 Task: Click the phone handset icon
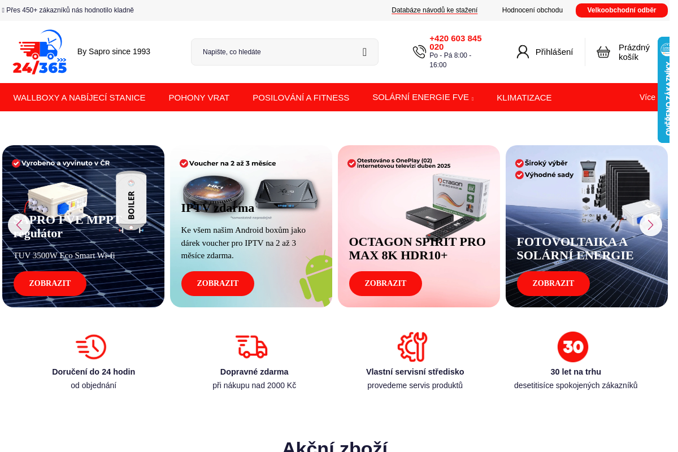pyautogui.click(x=419, y=52)
